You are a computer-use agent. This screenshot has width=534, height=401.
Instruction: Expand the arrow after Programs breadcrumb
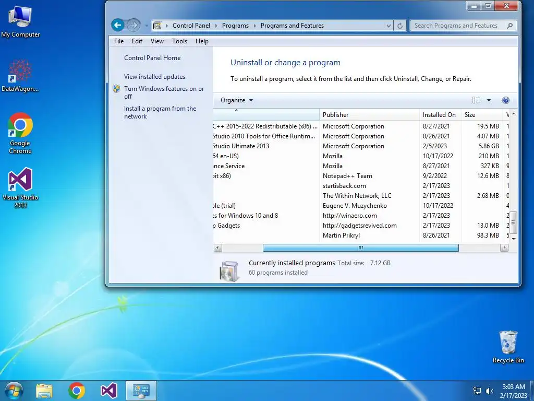254,26
